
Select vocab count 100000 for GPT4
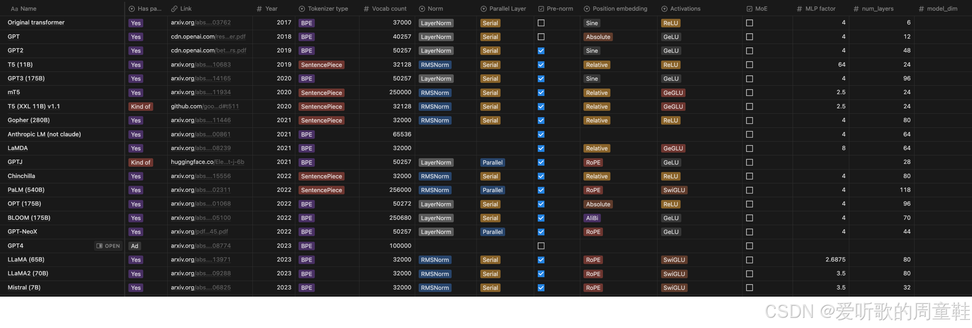(400, 246)
